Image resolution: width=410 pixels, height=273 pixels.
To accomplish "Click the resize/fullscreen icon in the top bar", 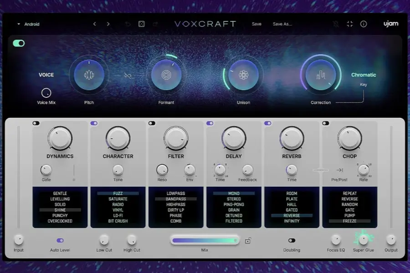I will point(350,24).
